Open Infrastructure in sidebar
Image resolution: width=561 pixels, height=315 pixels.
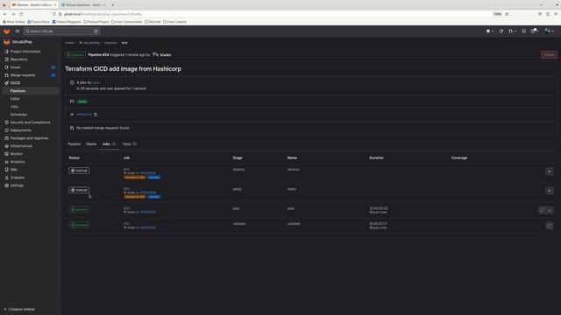point(21,146)
